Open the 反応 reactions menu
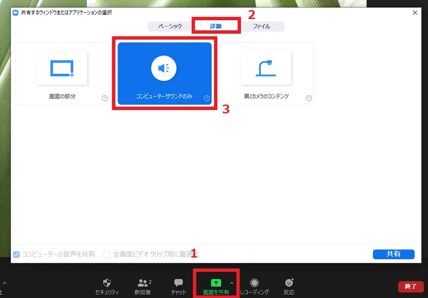The image size is (428, 298). click(x=289, y=287)
